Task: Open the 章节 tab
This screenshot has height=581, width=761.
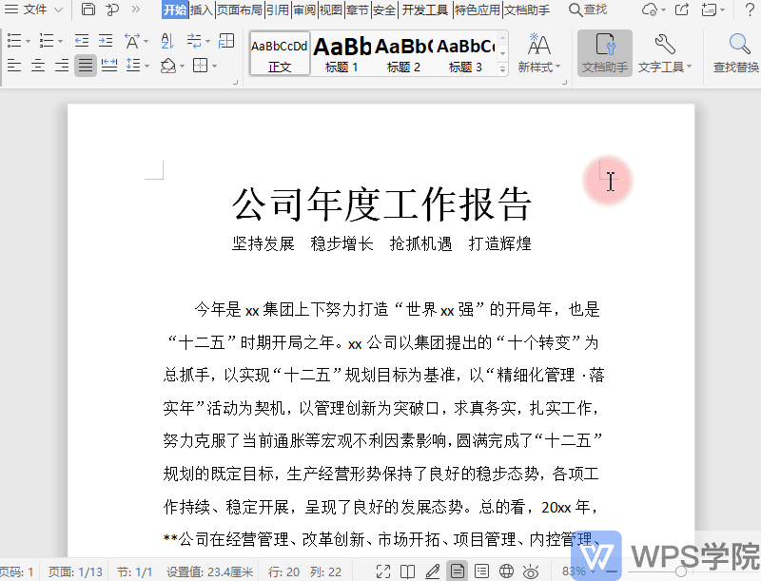Action: pos(358,10)
